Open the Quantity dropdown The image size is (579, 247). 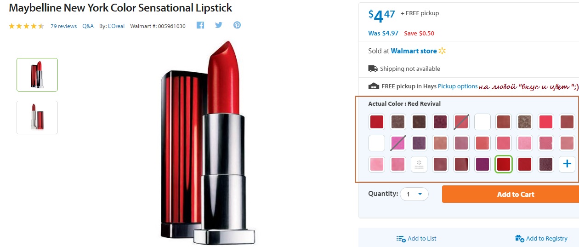(x=414, y=194)
